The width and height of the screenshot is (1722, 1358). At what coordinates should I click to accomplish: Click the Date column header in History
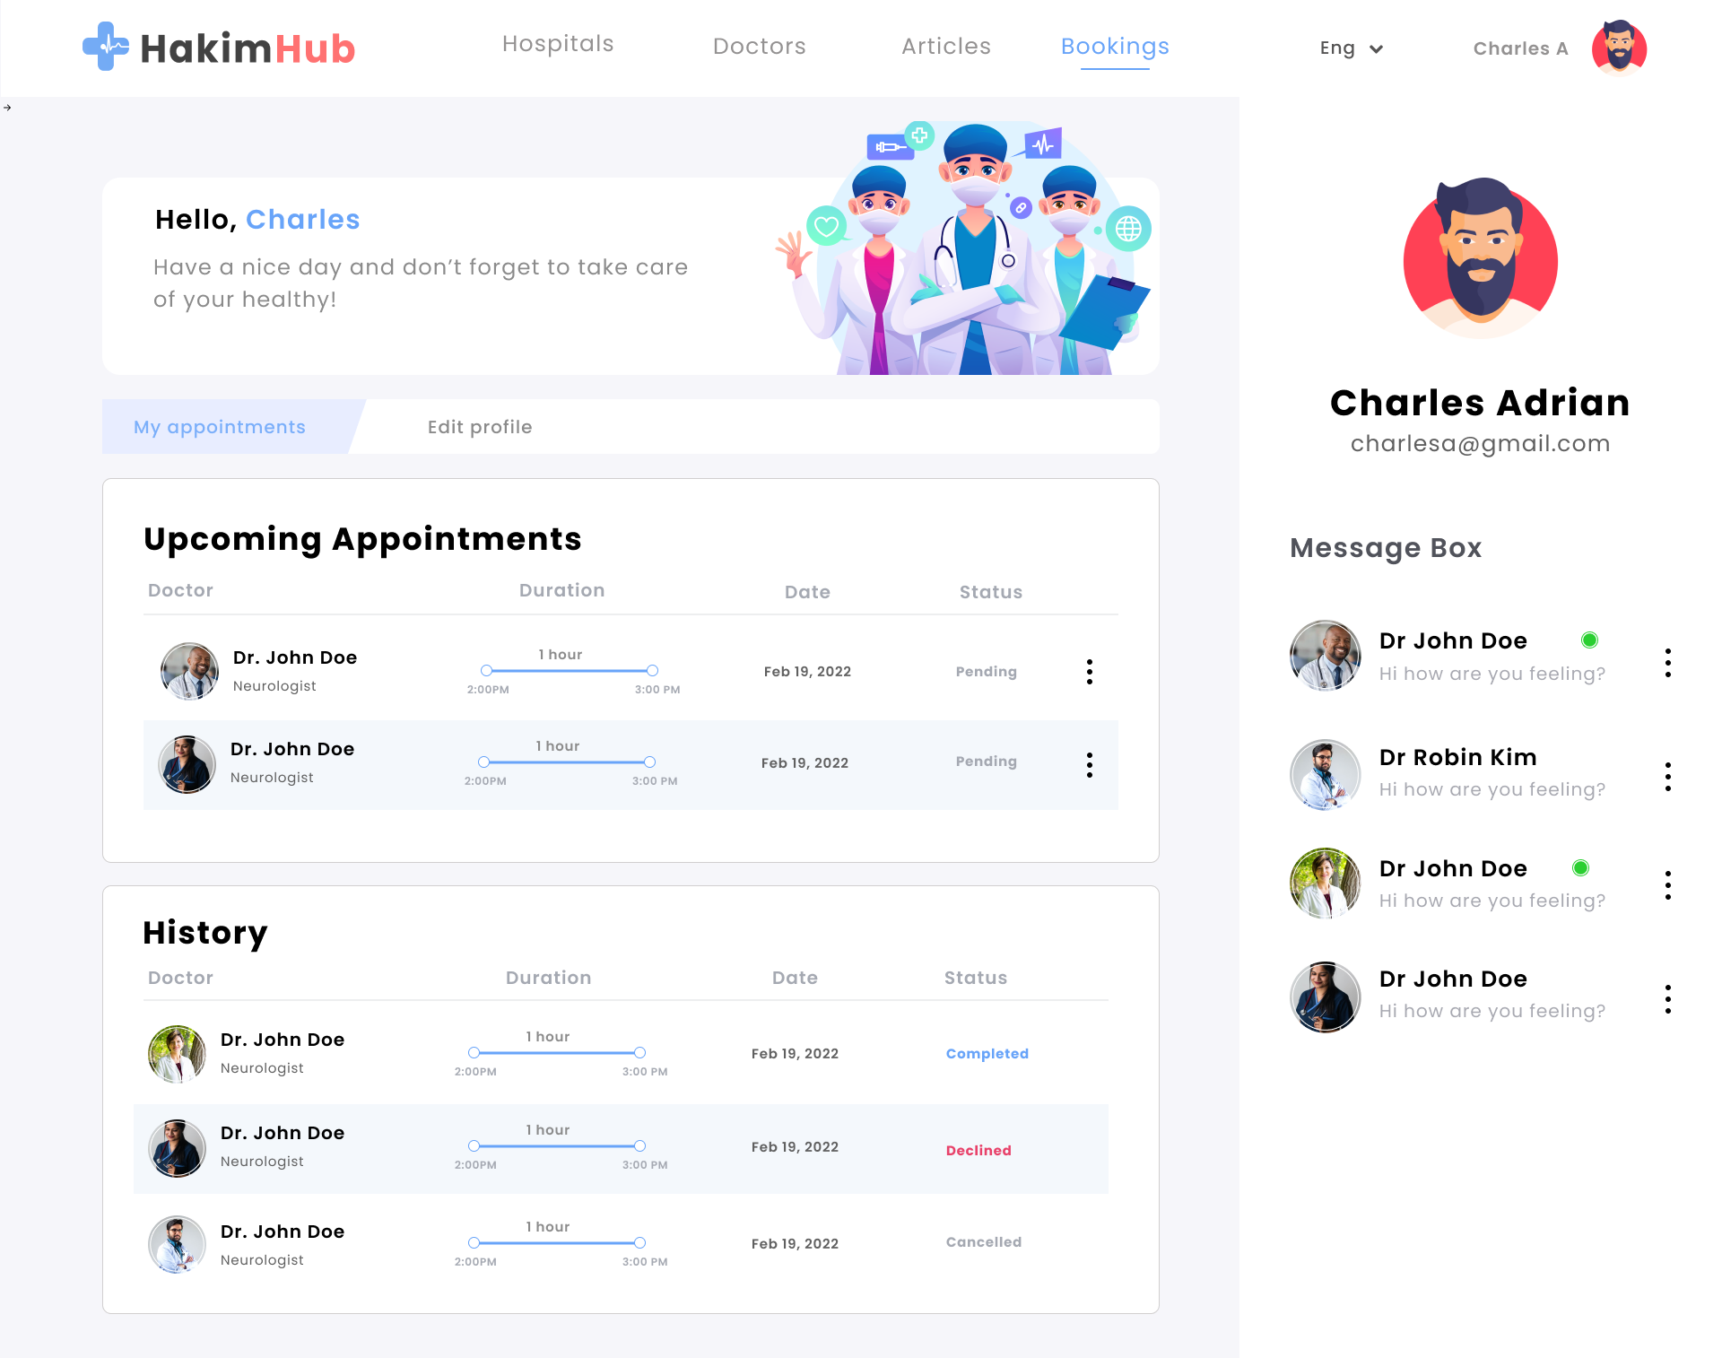[795, 978]
